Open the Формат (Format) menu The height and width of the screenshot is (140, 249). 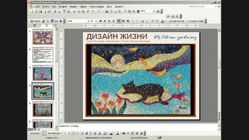[73, 7]
